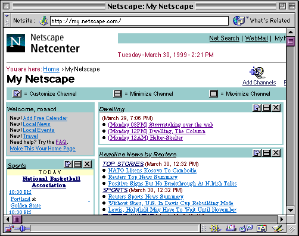The image size is (299, 236).
Task: Open the Portland team link
Action: 20,199
